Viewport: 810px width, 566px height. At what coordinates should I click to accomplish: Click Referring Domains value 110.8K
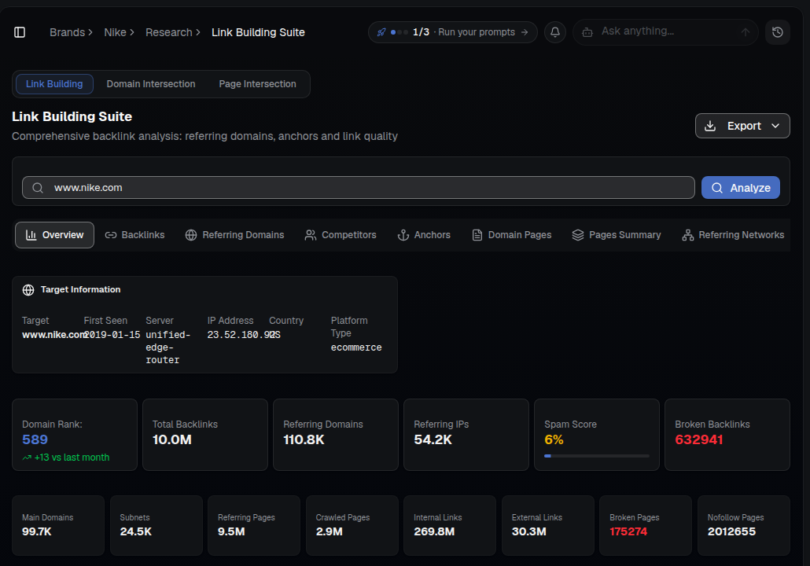tap(304, 440)
